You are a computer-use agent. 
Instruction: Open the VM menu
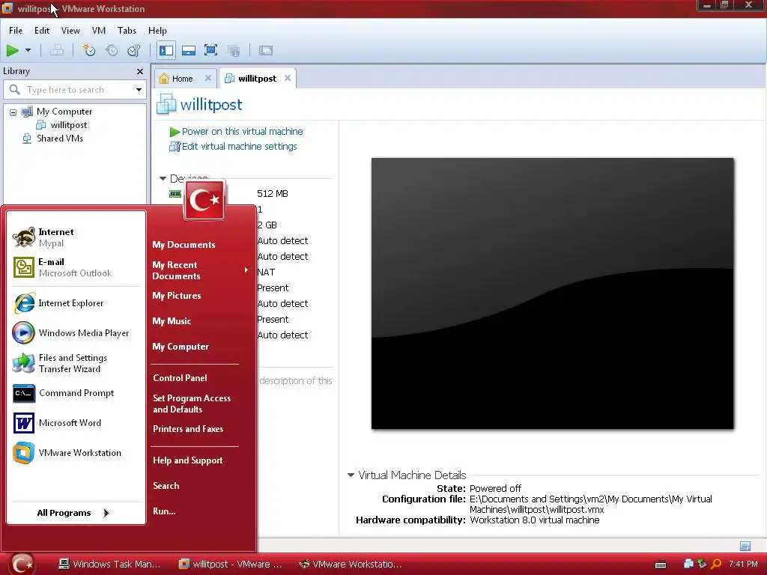pyautogui.click(x=99, y=30)
